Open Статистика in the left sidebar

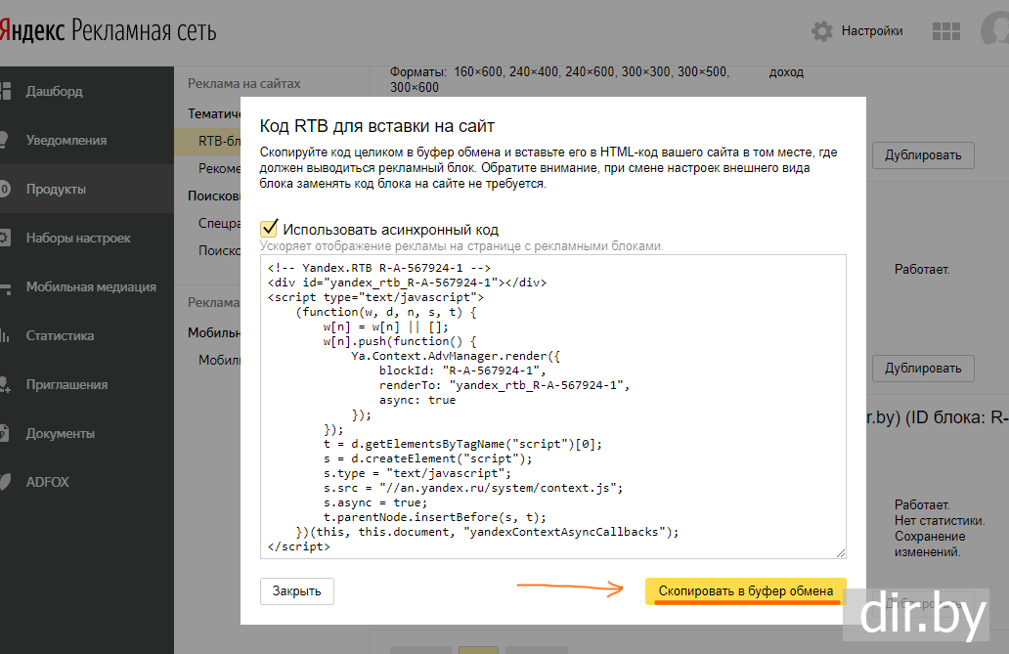(60, 335)
